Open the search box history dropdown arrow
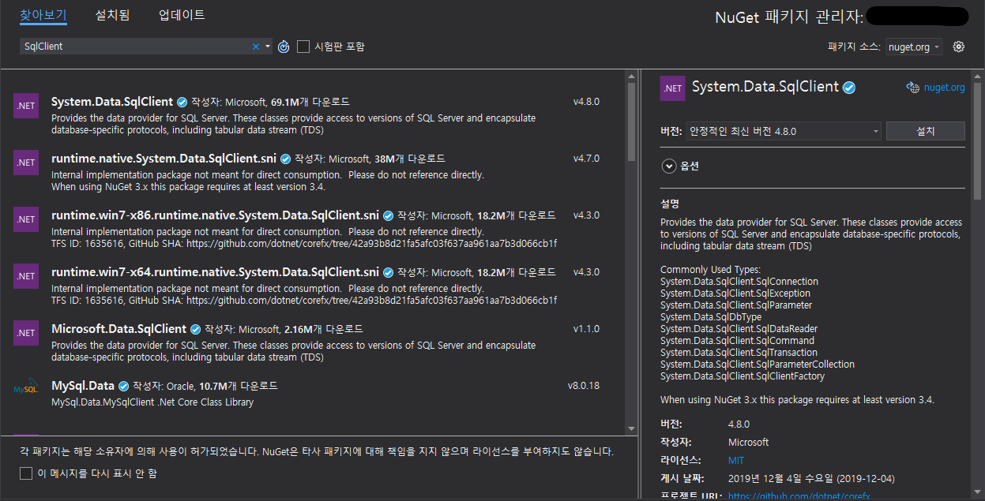 pyautogui.click(x=268, y=47)
